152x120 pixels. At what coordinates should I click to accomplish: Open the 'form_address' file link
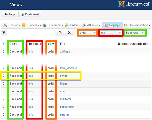pos(69,68)
